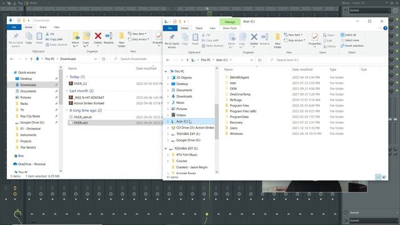Go up one level in Acer (C:) window
The height and width of the screenshot is (225, 400).
tap(187, 60)
